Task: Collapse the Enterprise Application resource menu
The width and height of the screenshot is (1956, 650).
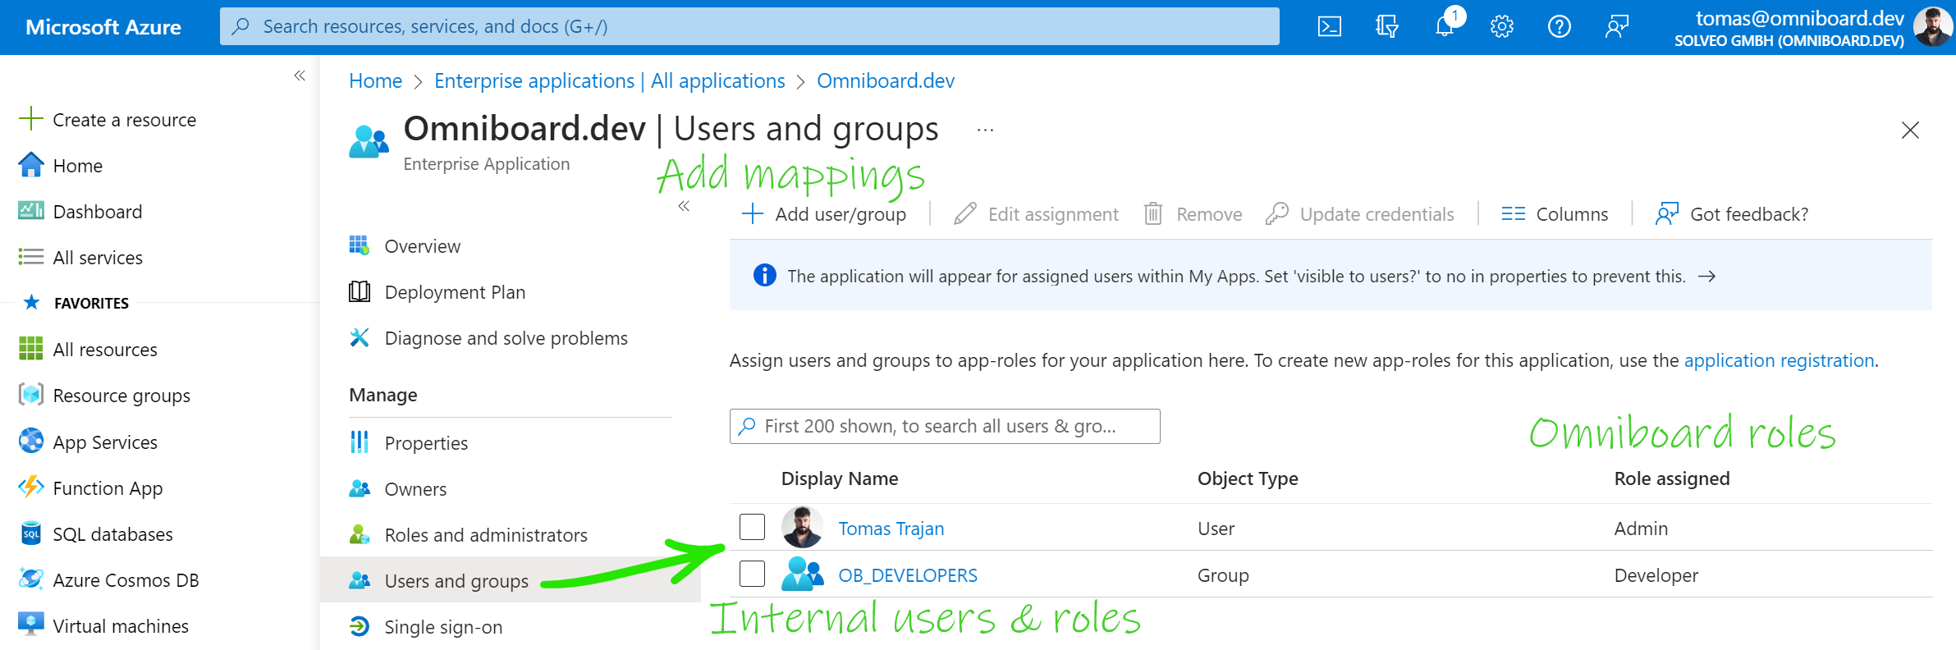Action: [684, 206]
